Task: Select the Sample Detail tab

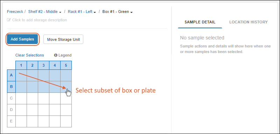Action: 200,22
